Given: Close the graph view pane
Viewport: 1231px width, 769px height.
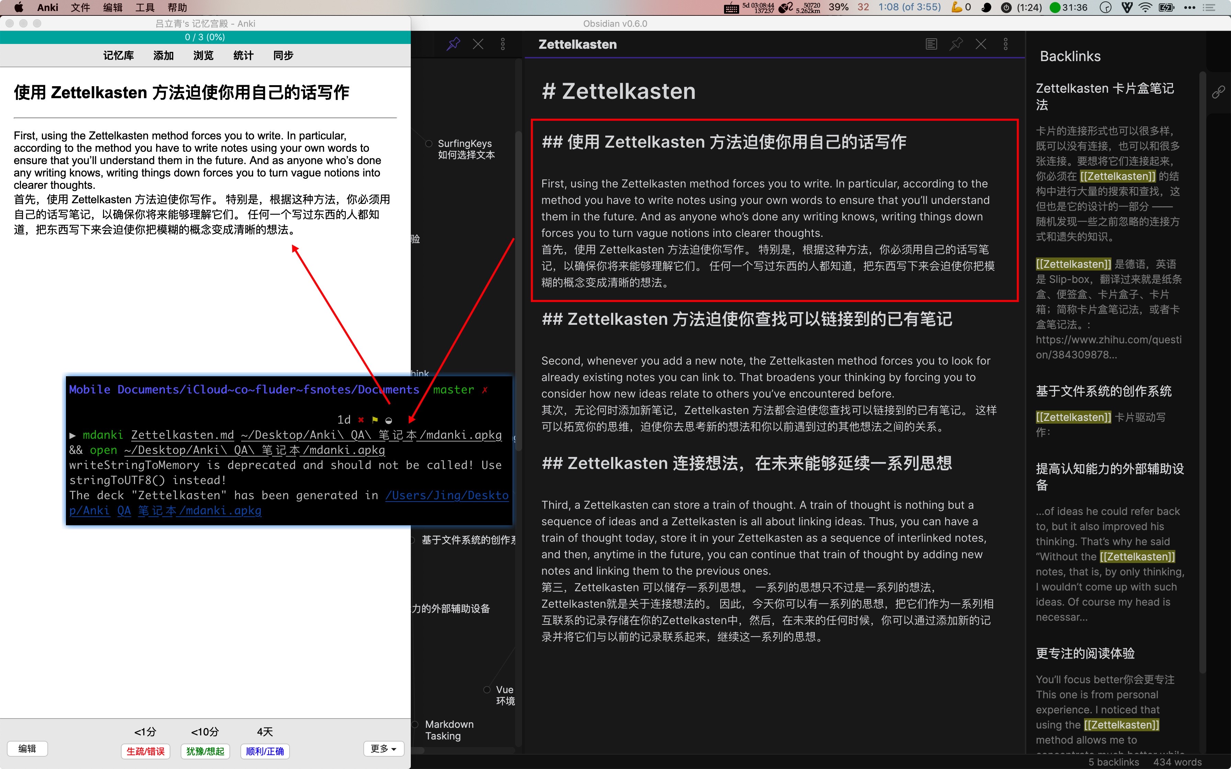Looking at the screenshot, I should pos(478,44).
